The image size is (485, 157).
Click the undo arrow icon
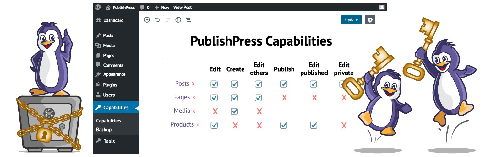(x=157, y=20)
